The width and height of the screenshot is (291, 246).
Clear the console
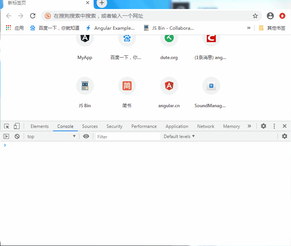(x=17, y=137)
